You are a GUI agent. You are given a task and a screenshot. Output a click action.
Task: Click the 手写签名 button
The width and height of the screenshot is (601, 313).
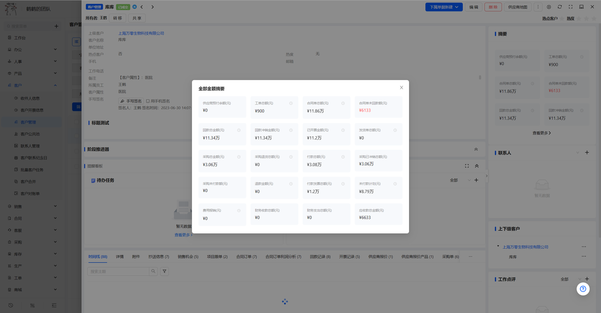131,101
